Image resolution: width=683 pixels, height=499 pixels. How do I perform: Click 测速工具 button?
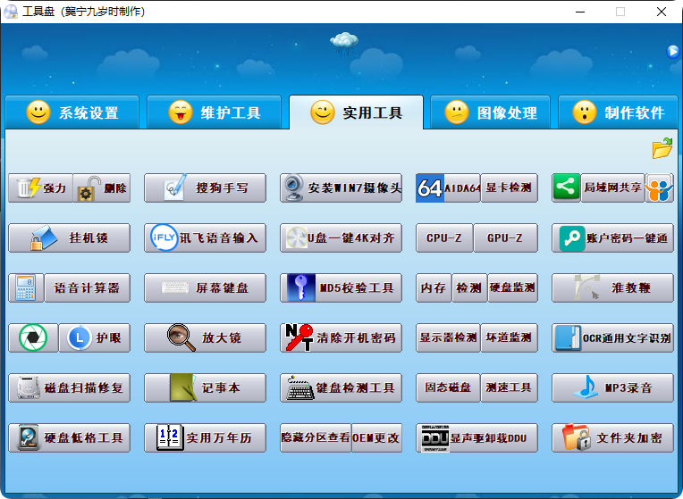(x=510, y=387)
